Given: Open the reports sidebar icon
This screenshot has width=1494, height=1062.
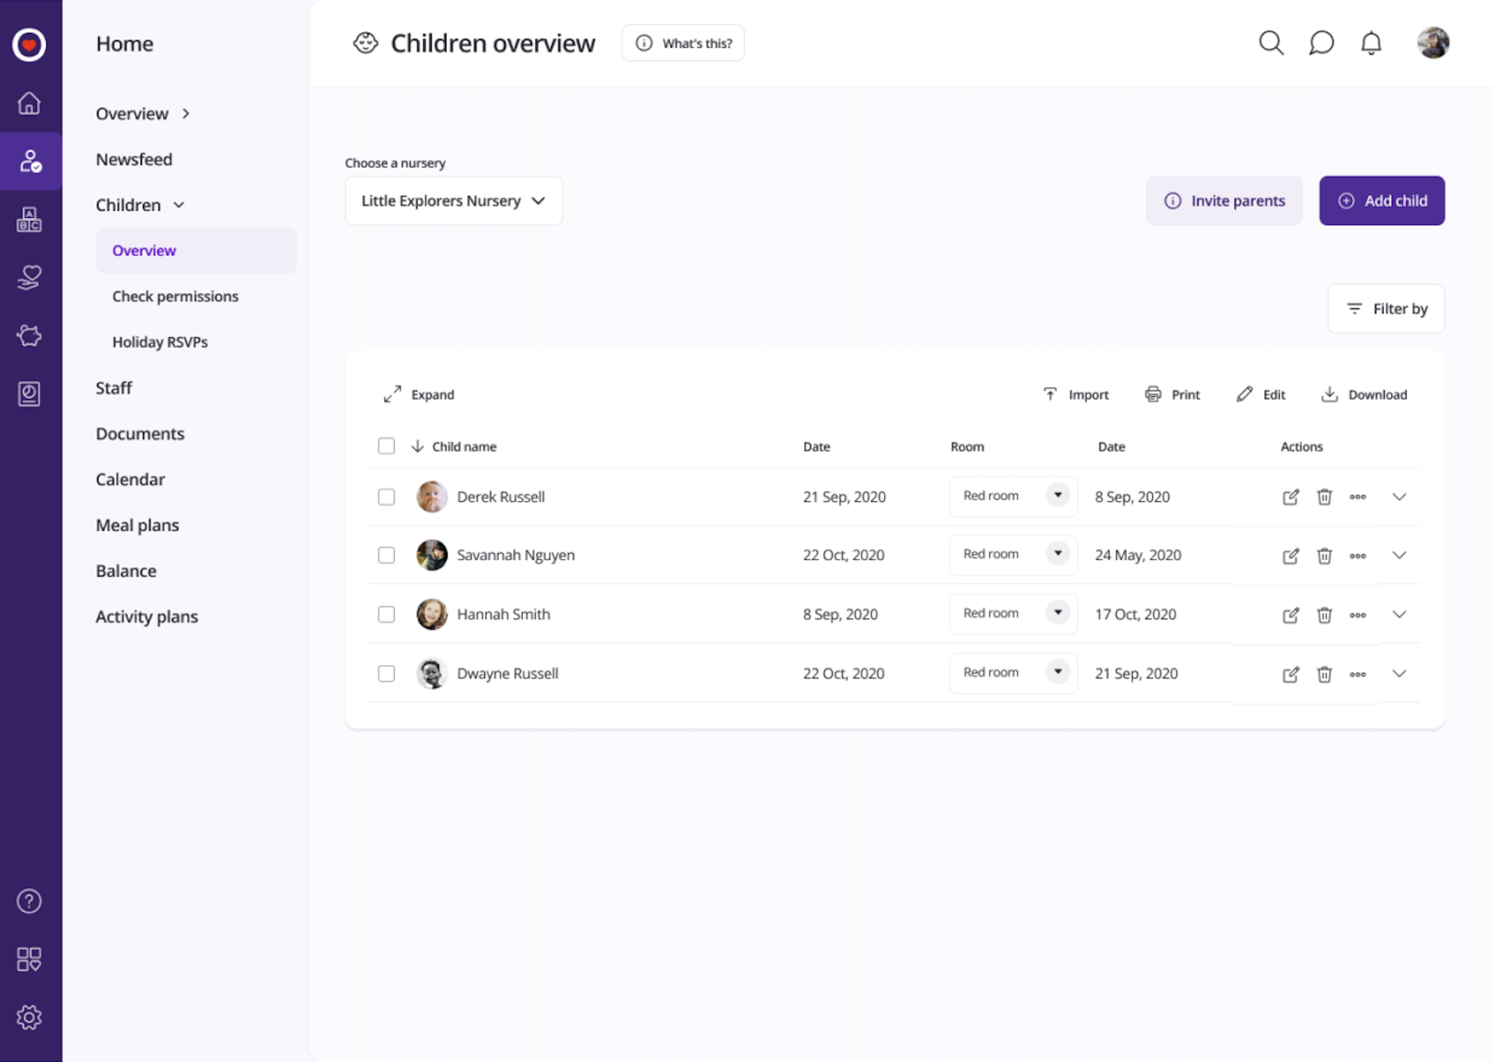Looking at the screenshot, I should 29,393.
